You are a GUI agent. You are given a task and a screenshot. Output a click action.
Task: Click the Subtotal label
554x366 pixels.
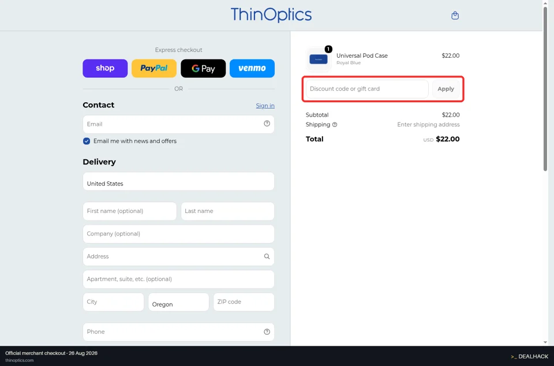coord(317,115)
